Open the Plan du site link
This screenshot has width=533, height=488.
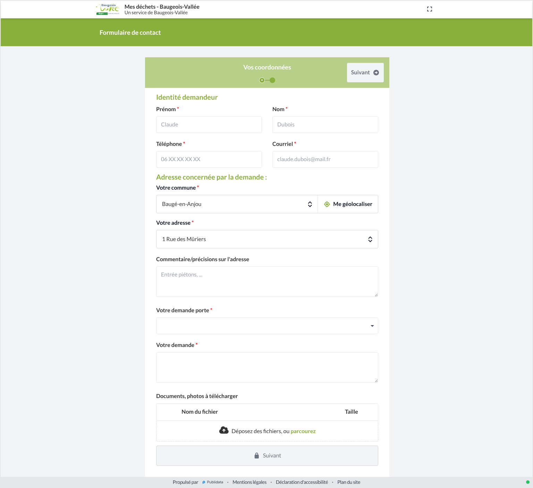coord(349,482)
